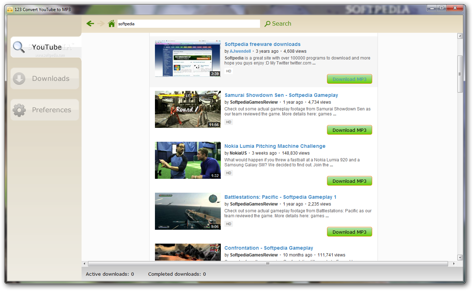Viewport: 473px width, 291px height.
Task: Switch to the Downloads tab
Action: tap(45, 78)
